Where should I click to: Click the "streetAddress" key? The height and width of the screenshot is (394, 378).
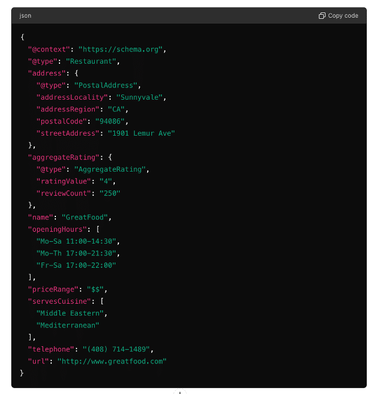[68, 133]
